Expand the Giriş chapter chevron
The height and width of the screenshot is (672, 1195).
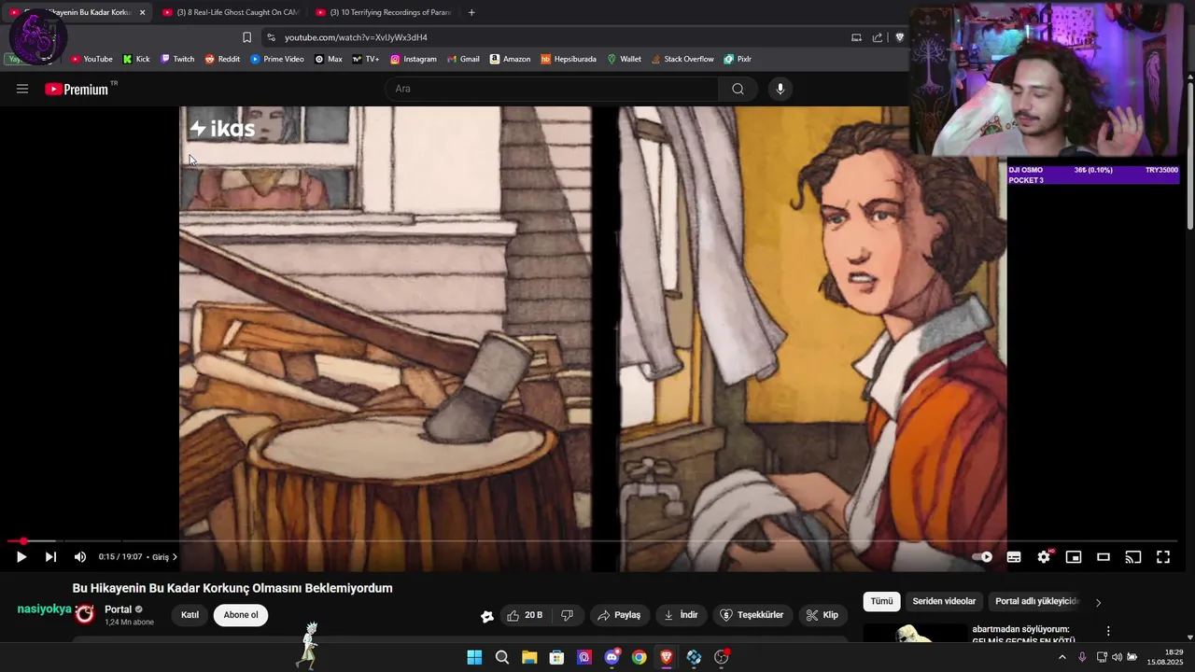175,557
